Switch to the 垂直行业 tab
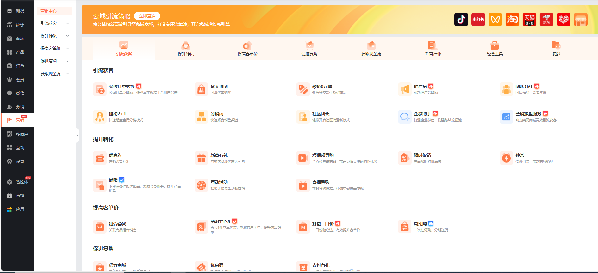Viewport: 598px width, 273px height. pyautogui.click(x=433, y=49)
